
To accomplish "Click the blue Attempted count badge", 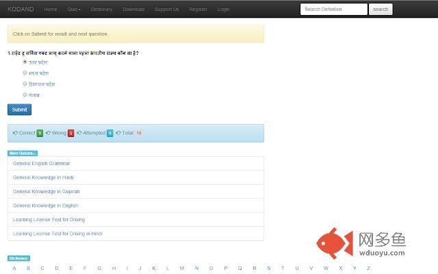I will pyautogui.click(x=110, y=133).
